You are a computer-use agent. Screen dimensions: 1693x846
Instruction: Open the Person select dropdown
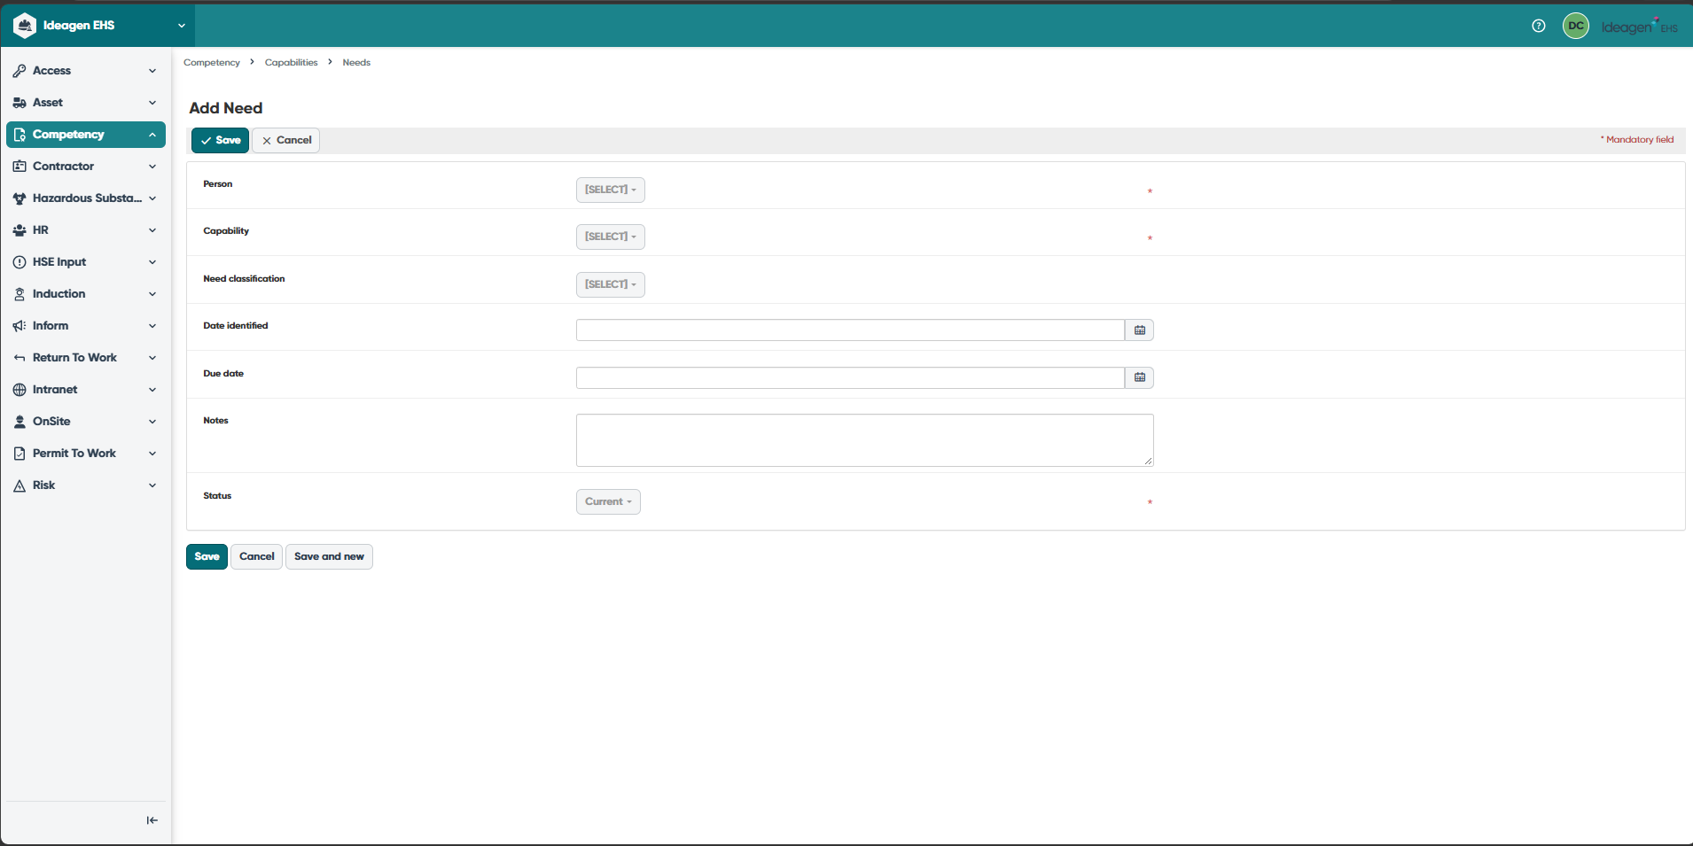tap(611, 190)
